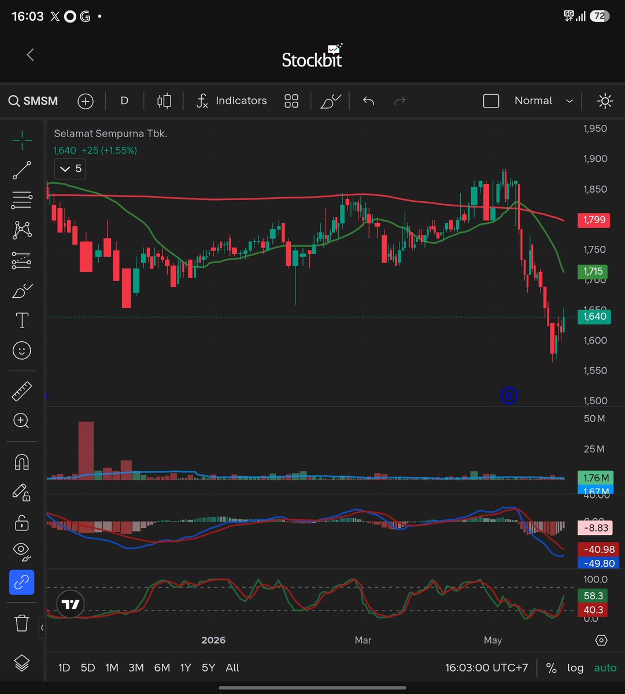Click the 1.76 M volume label

[x=595, y=478]
